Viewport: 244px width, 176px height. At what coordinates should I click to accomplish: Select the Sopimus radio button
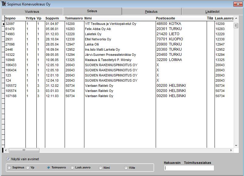9,168
